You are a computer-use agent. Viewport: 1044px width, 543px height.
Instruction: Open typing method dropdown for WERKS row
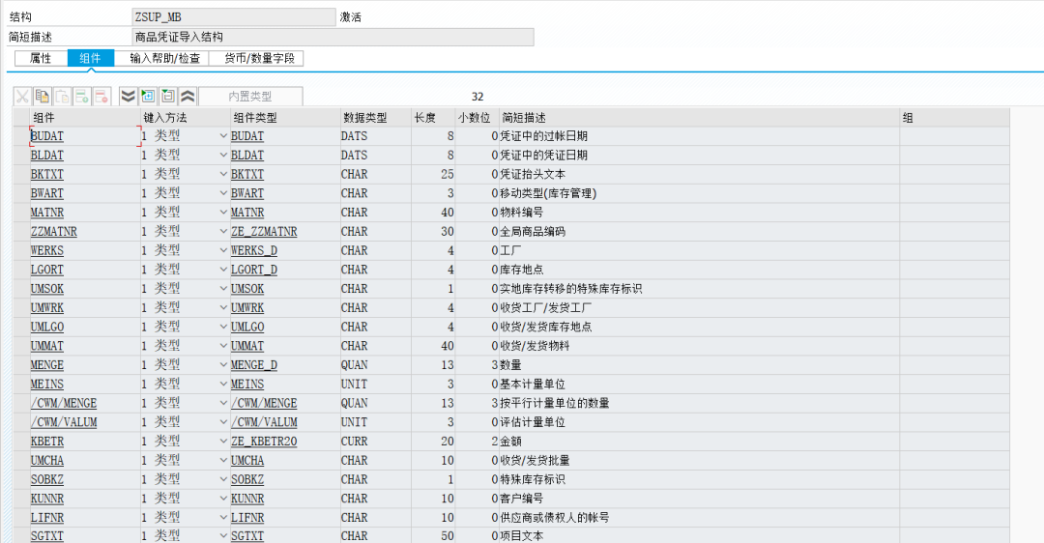coord(223,250)
